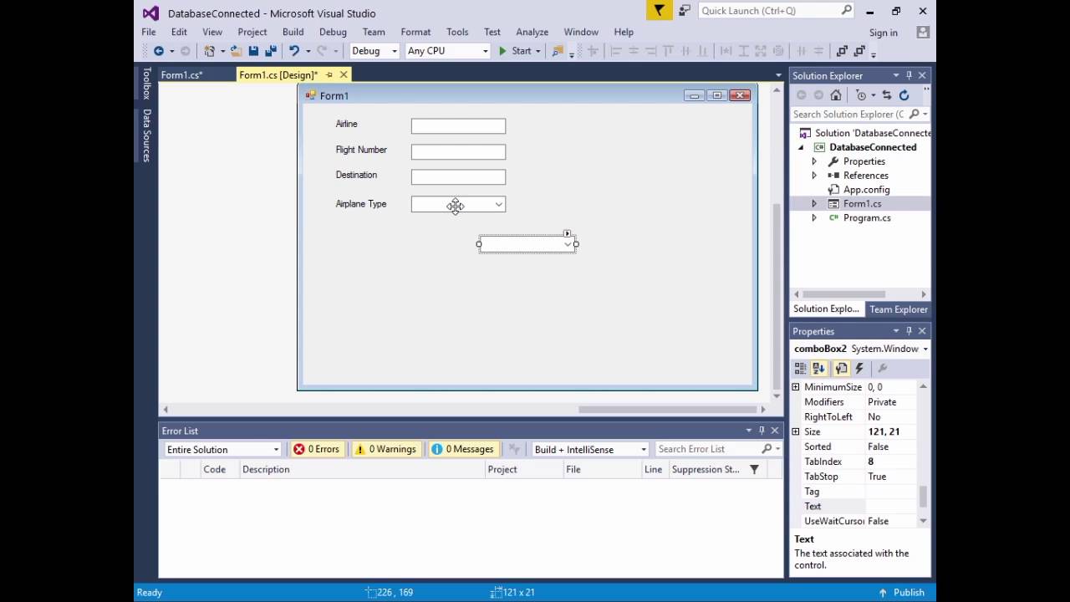
Task: Open the Airplane Type combo box dropdown
Action: pos(498,204)
